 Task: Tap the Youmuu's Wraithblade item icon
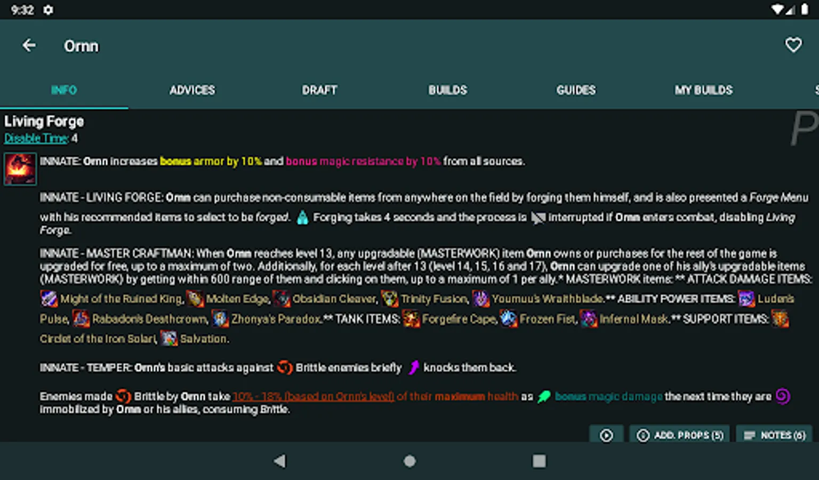coord(481,299)
